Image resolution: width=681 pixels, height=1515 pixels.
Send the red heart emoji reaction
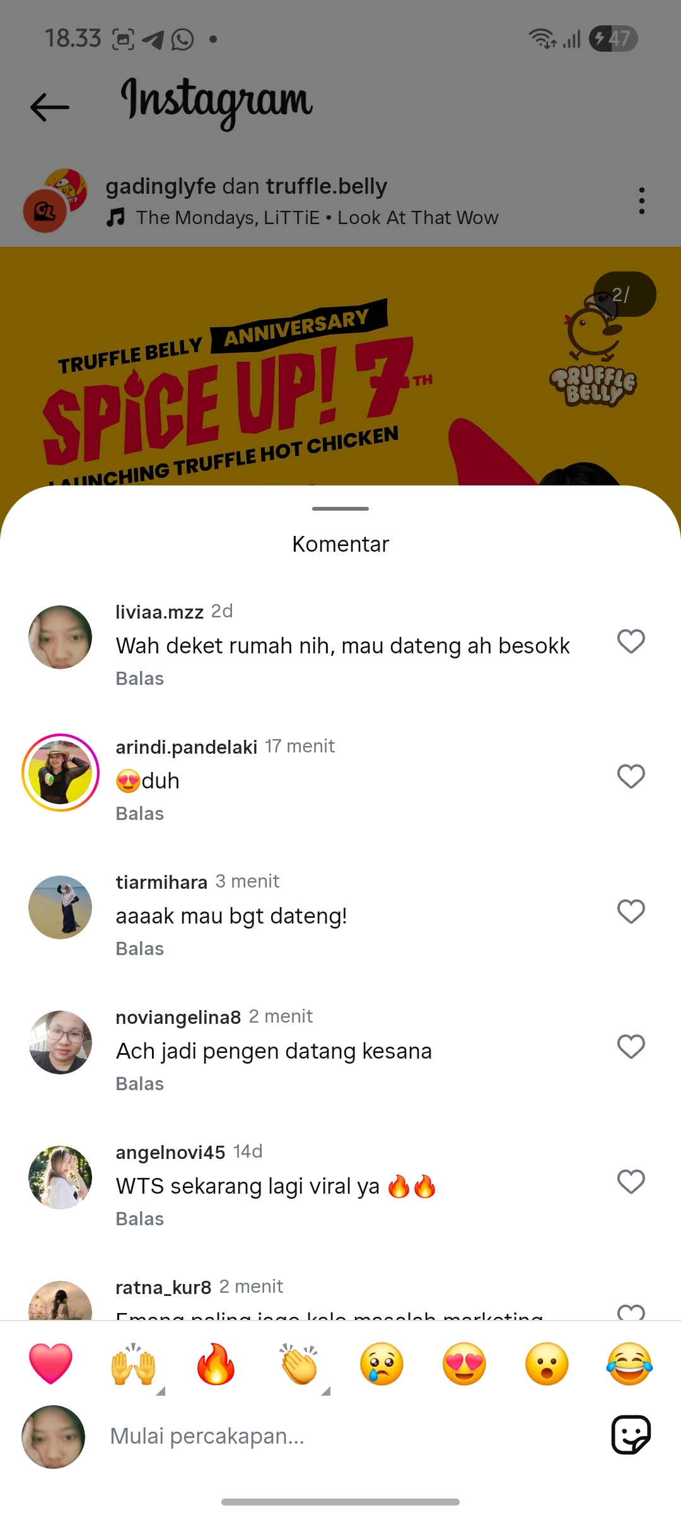51,1363
